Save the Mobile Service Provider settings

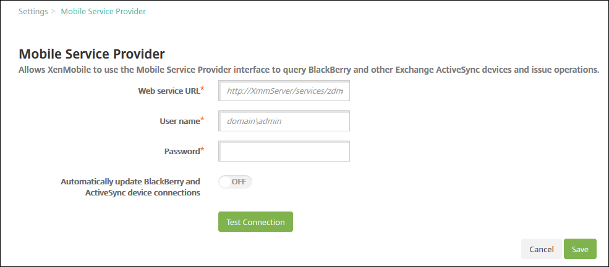(x=580, y=249)
